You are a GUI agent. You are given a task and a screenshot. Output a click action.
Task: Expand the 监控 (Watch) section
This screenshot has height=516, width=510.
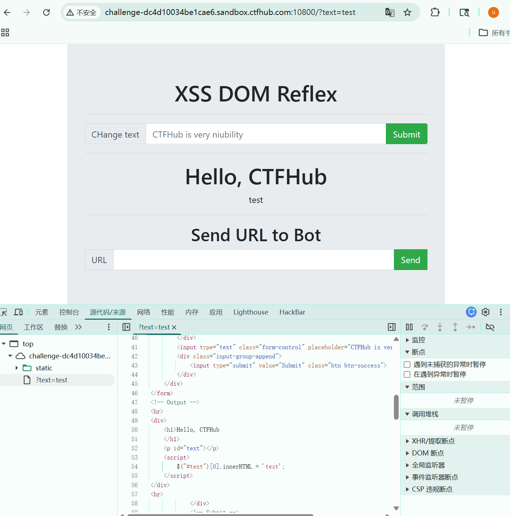[407, 340]
